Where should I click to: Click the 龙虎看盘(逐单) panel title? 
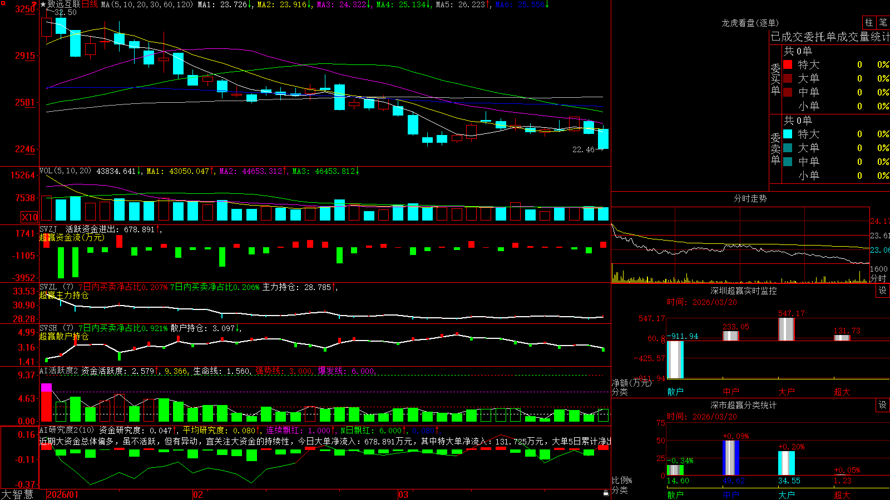[x=750, y=23]
